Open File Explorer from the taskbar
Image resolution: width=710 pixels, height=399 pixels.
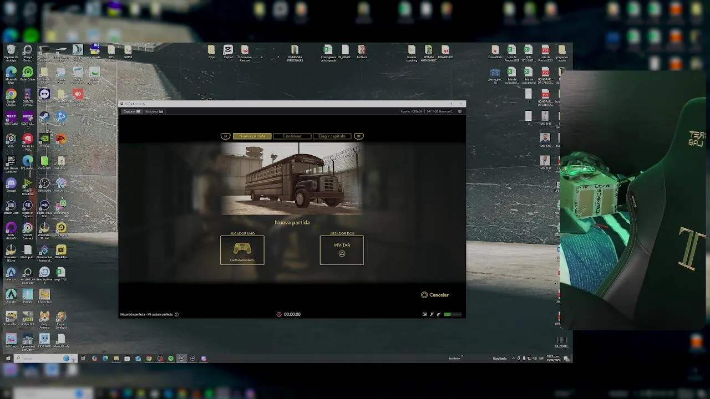116,359
